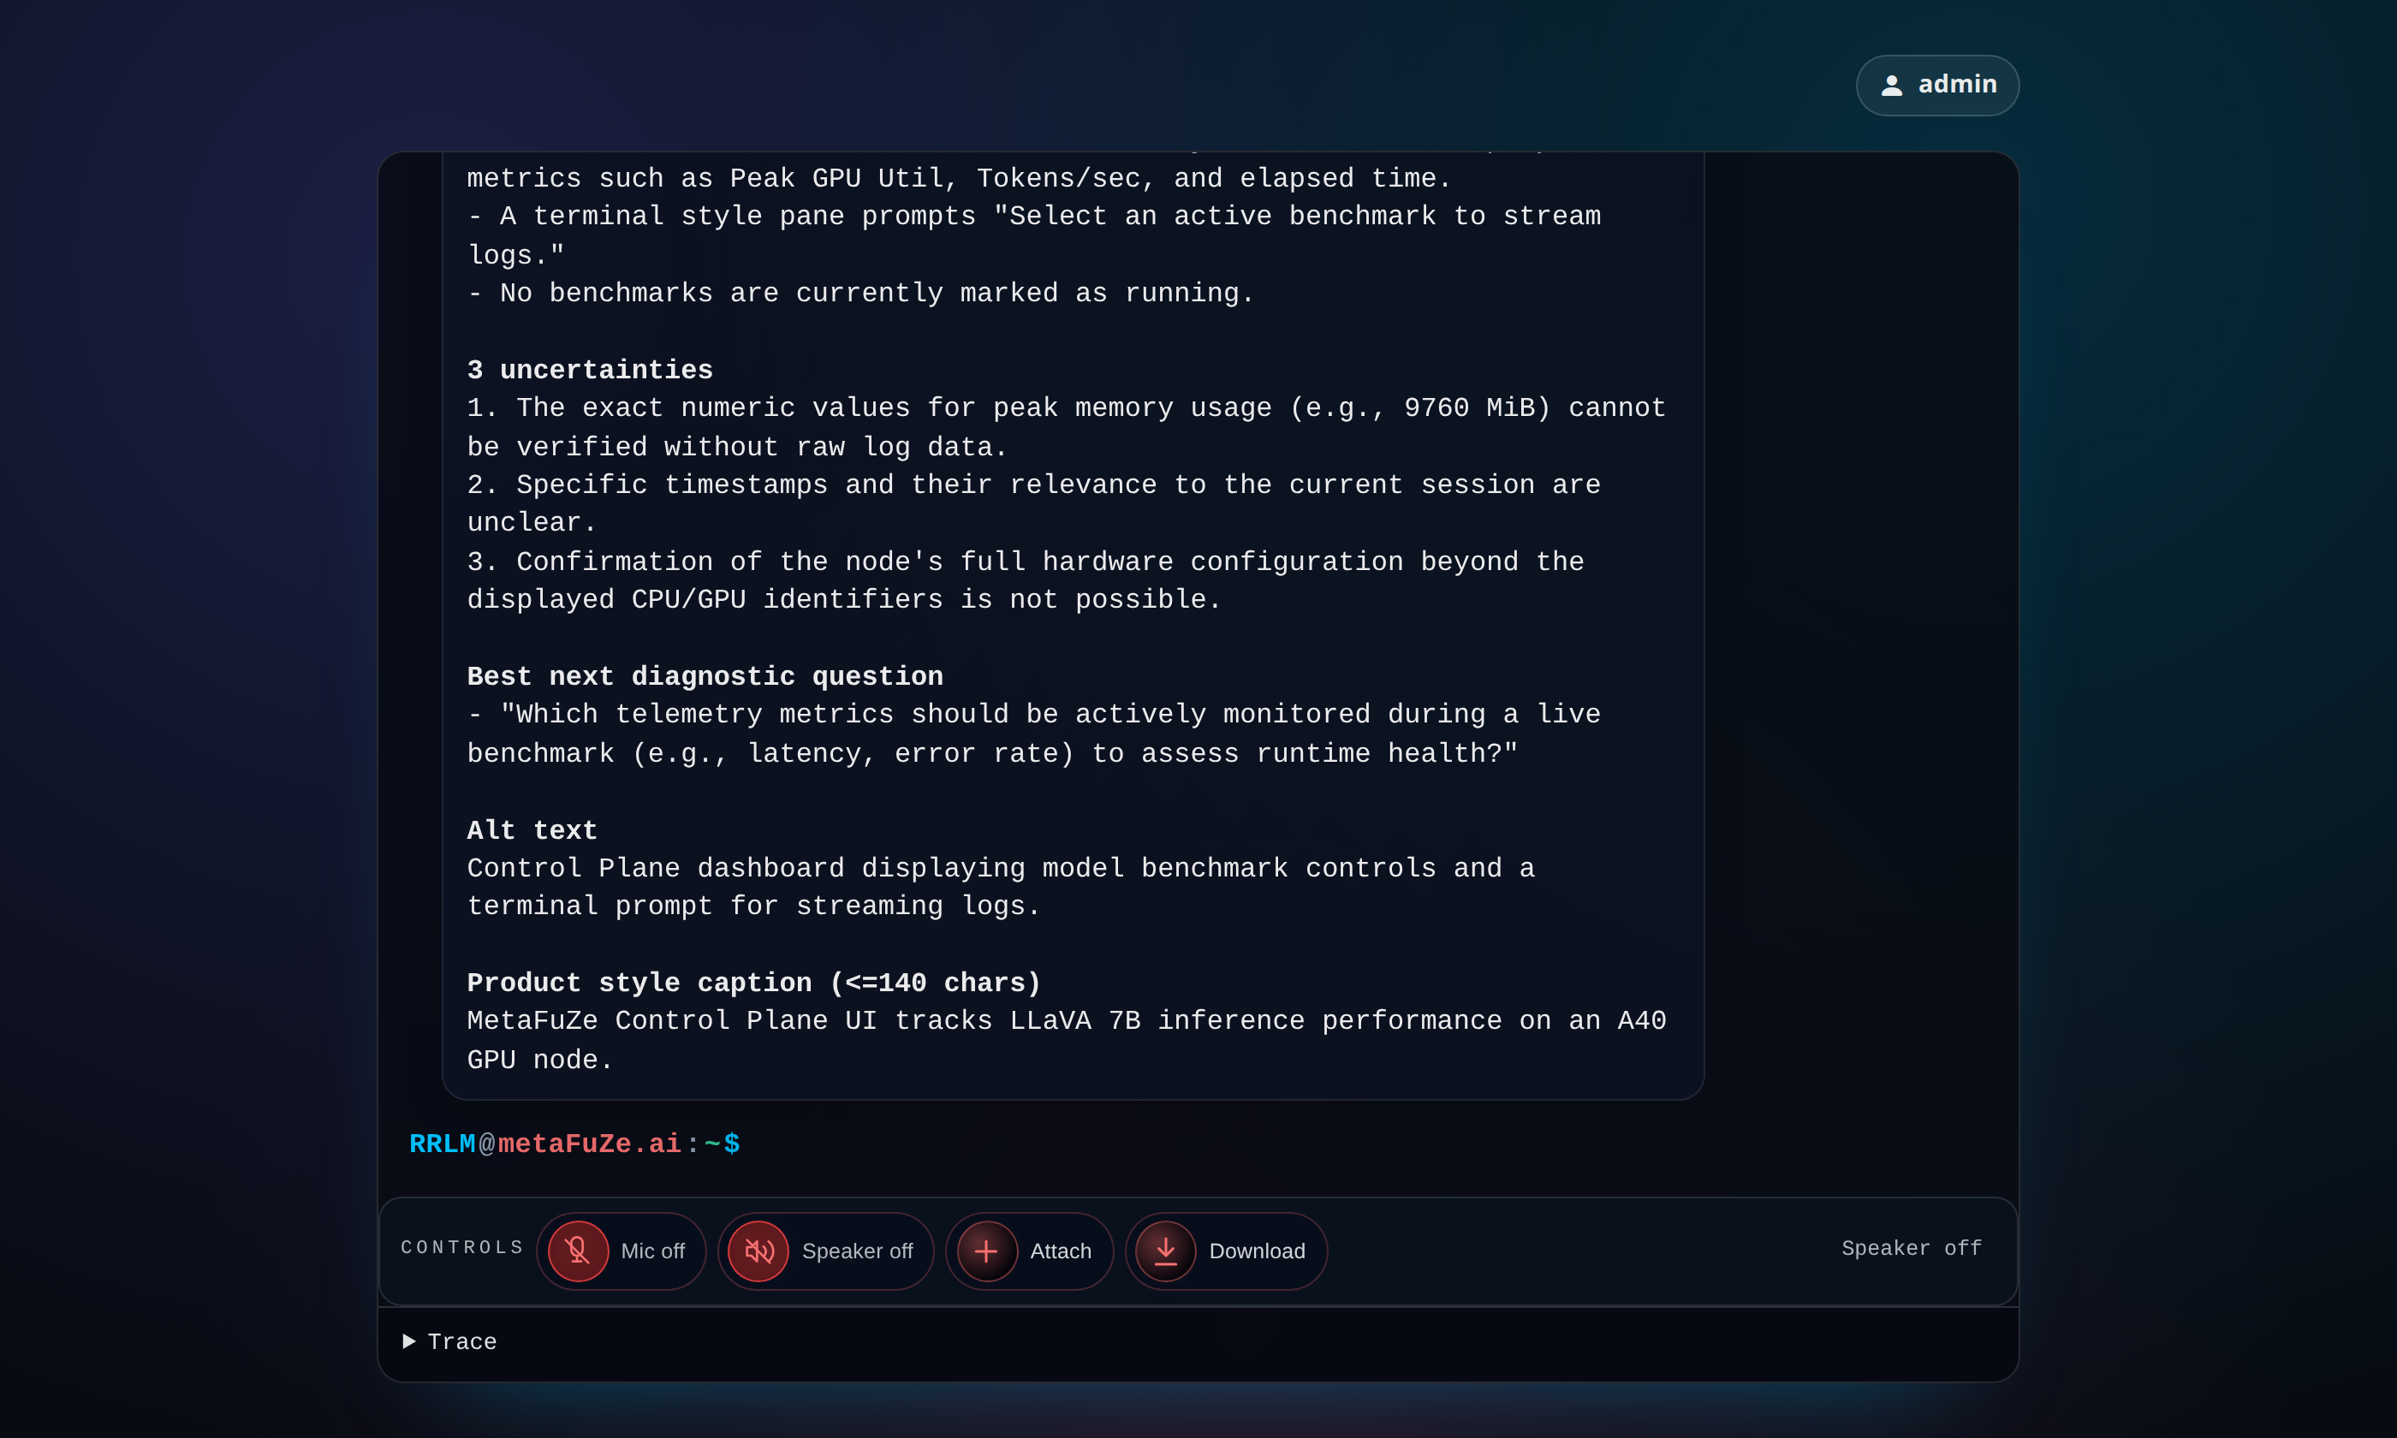Screen dimensions: 2397x1438
Task: Open the admin account menu
Action: tap(1956, 86)
